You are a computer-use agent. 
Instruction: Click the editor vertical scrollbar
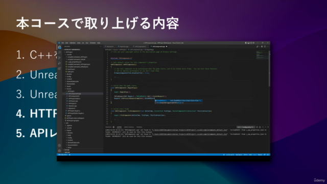point(269,69)
